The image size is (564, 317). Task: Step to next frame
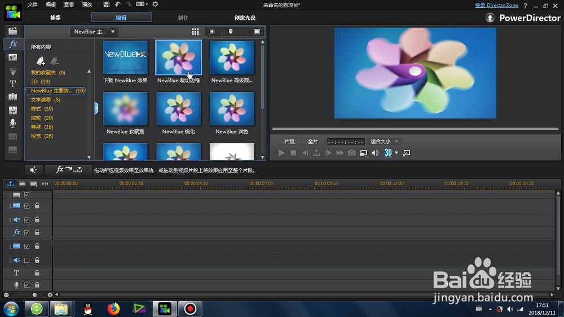pos(328,153)
